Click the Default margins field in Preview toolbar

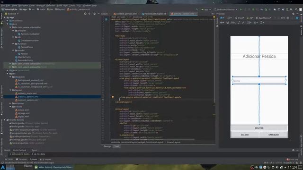point(233,23)
